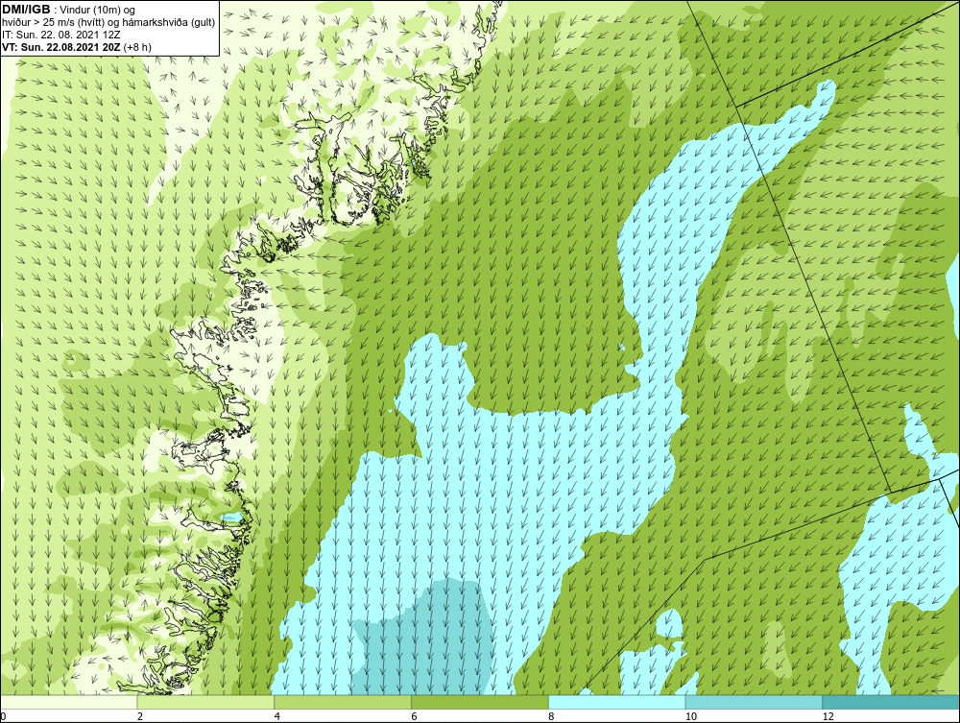Click the DMI/IGB title text

pyautogui.click(x=26, y=10)
